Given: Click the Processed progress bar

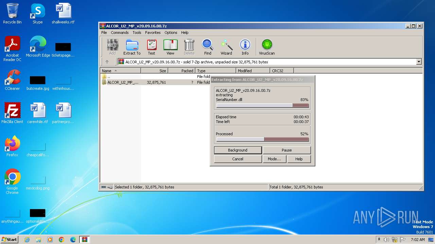Looking at the screenshot, I should tap(262, 139).
